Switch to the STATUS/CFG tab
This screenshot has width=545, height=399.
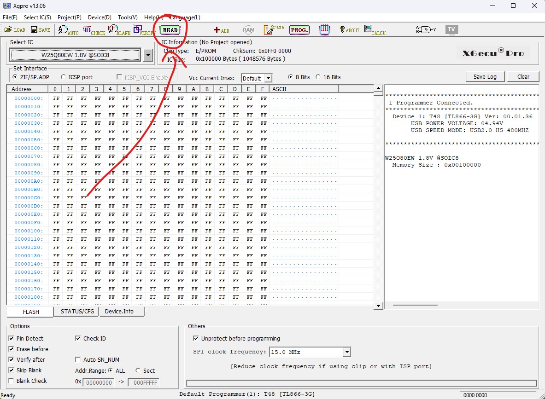pyautogui.click(x=77, y=312)
